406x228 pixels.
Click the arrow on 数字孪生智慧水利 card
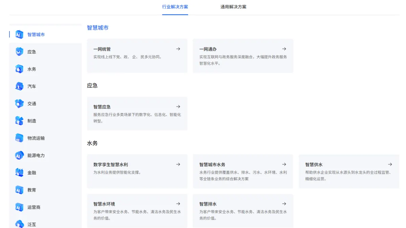178,164
